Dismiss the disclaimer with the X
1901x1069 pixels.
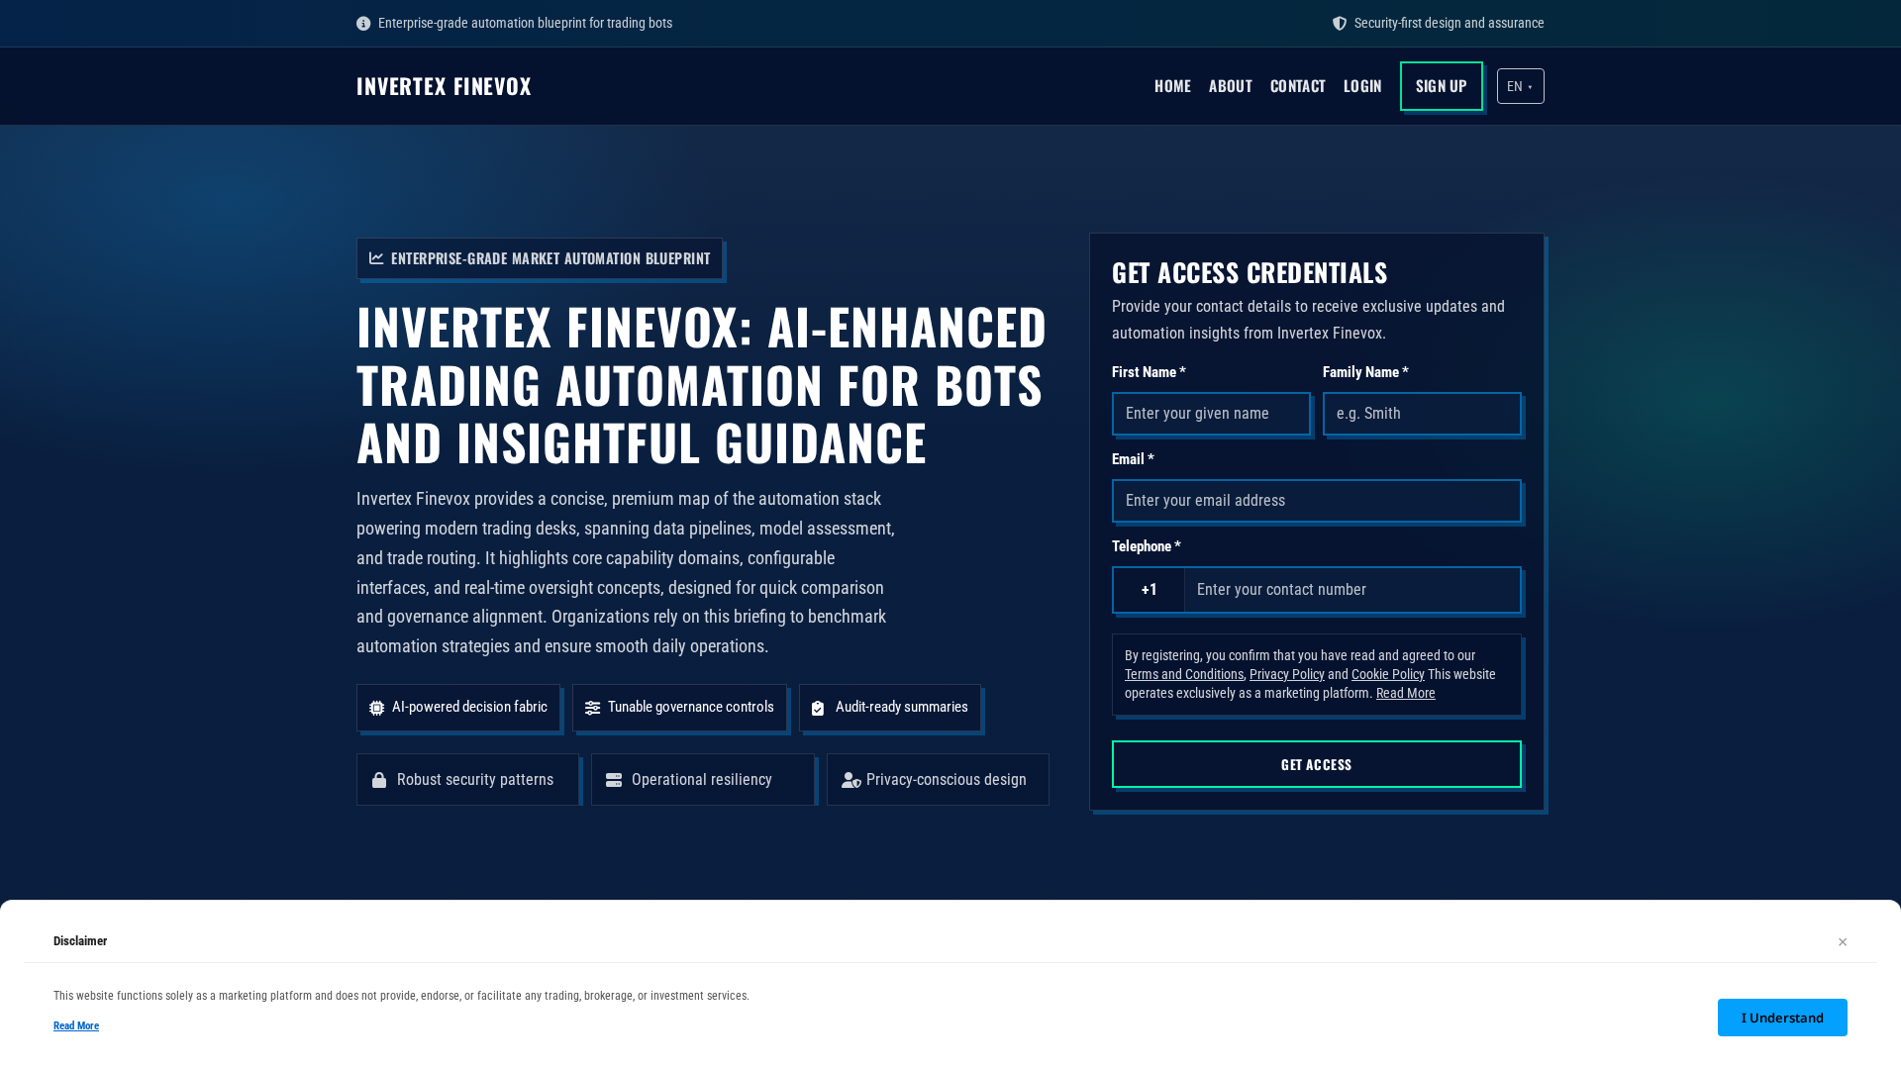click(x=1843, y=941)
